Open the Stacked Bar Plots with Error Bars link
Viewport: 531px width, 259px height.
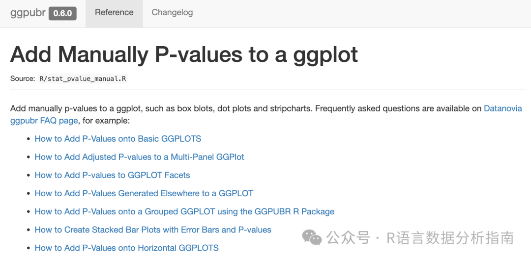click(x=153, y=230)
